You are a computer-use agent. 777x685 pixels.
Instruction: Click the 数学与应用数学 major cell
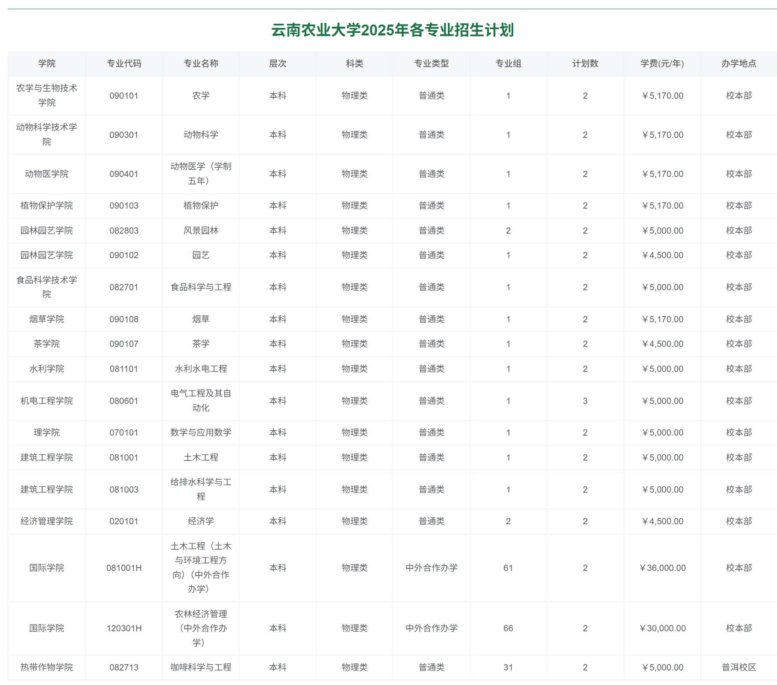[x=201, y=433]
